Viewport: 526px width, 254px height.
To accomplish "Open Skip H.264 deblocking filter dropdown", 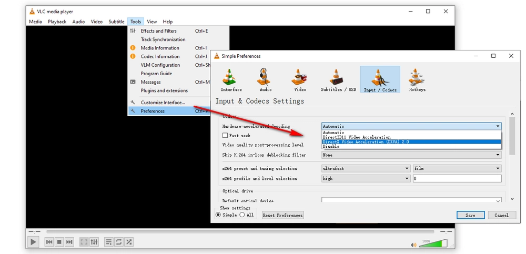I will 411,155.
